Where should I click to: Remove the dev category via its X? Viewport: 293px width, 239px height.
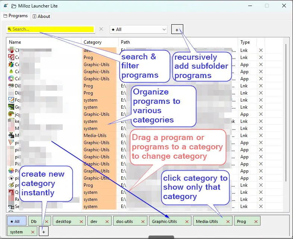click(107, 221)
